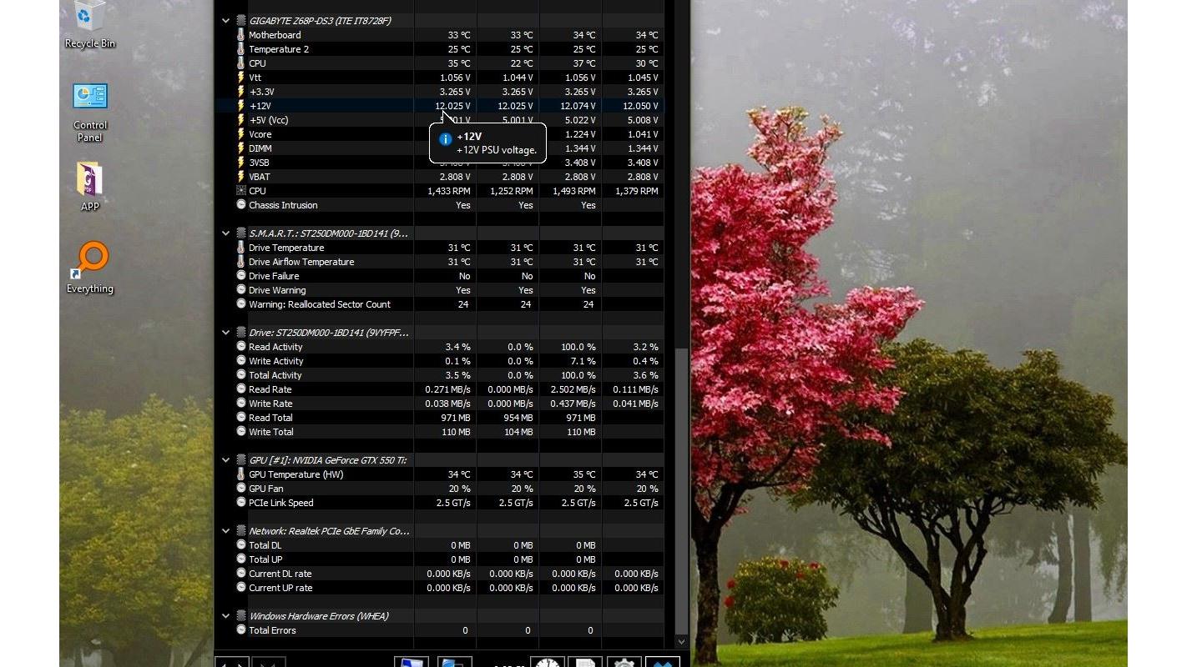Click the Vcore voltage lightning icon
This screenshot has height=667, width=1187.
click(x=240, y=134)
